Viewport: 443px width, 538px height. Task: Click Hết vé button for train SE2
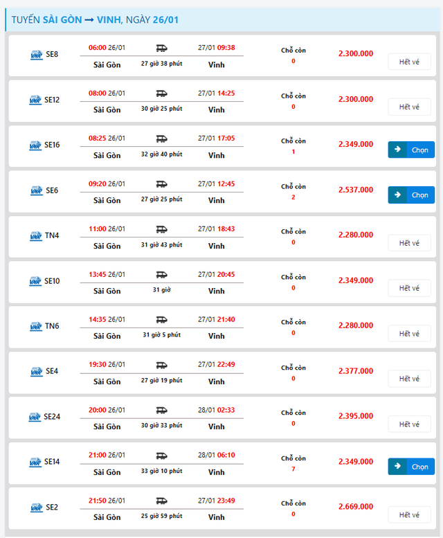409,514
